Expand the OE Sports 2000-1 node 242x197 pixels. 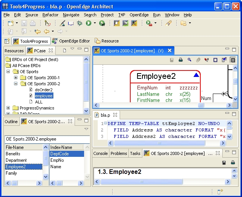pyautogui.click(x=16, y=78)
